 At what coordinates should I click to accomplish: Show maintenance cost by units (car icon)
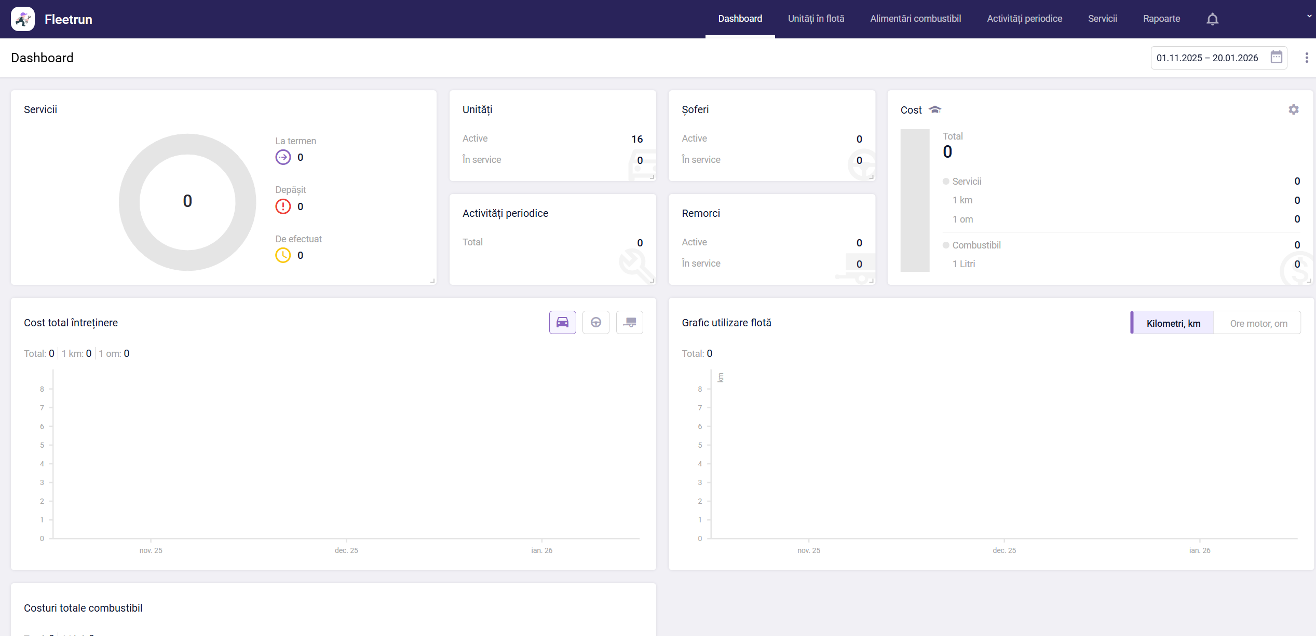(562, 323)
